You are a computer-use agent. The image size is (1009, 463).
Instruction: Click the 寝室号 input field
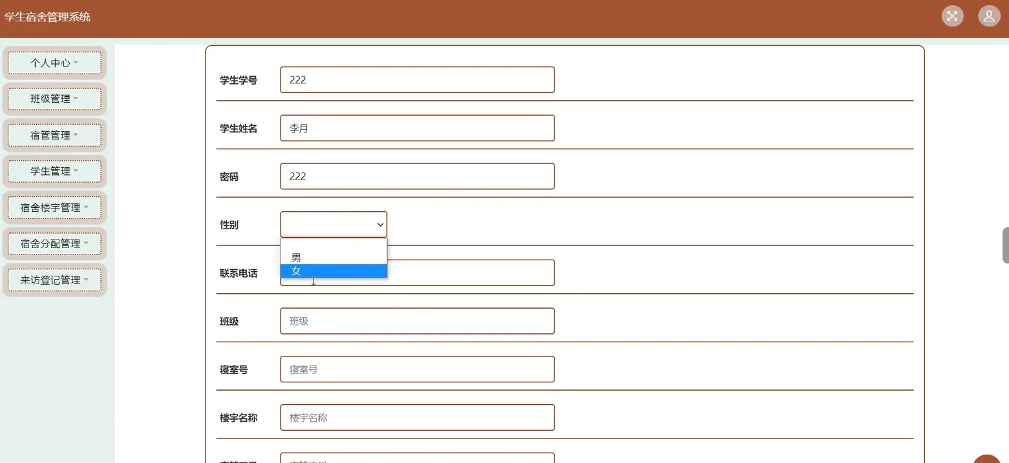[x=417, y=369]
